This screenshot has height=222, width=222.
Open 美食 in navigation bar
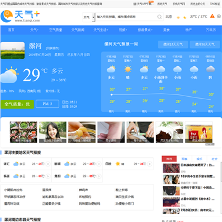click(166, 30)
